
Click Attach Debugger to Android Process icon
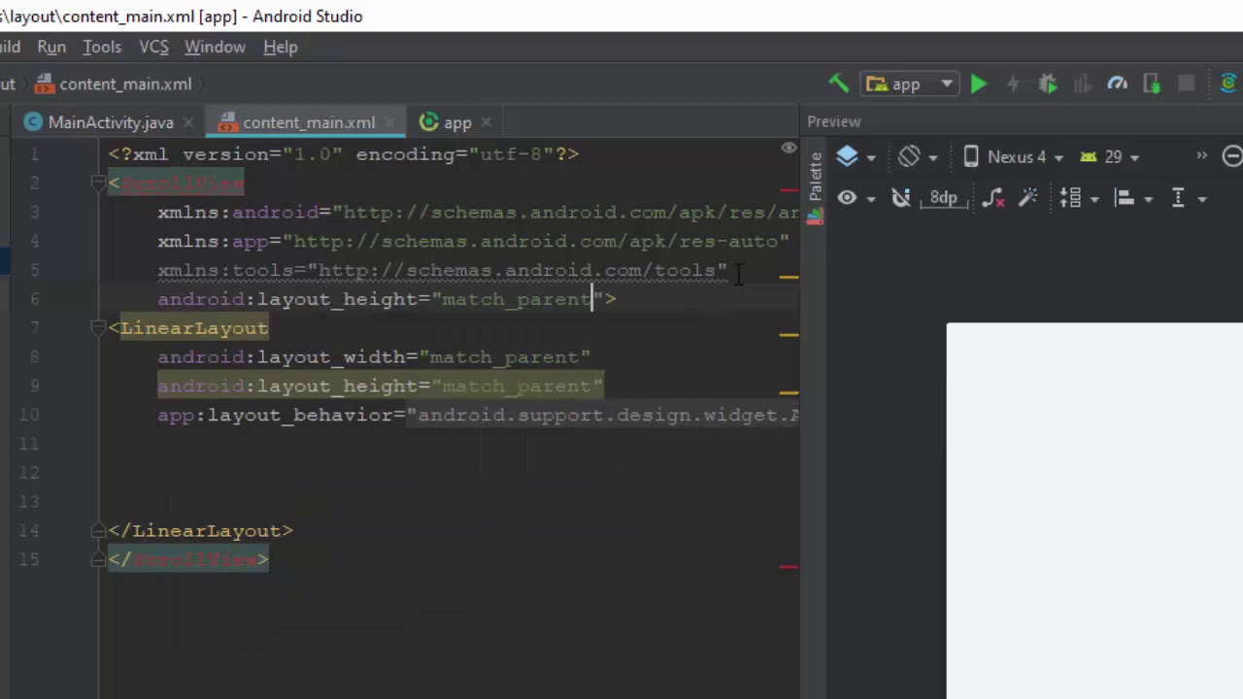point(1152,84)
